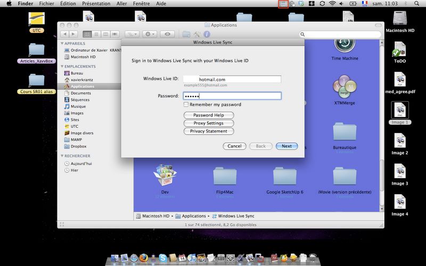The image size is (426, 266).
Task: Open the Fichier menu
Action: (46, 4)
